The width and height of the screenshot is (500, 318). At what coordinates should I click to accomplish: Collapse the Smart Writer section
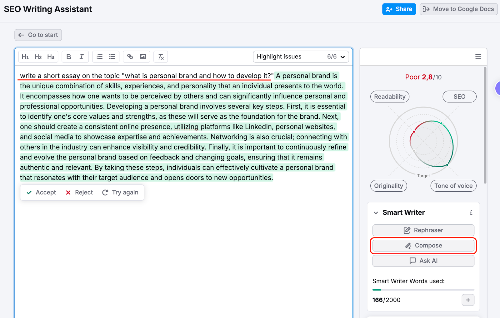tap(376, 213)
